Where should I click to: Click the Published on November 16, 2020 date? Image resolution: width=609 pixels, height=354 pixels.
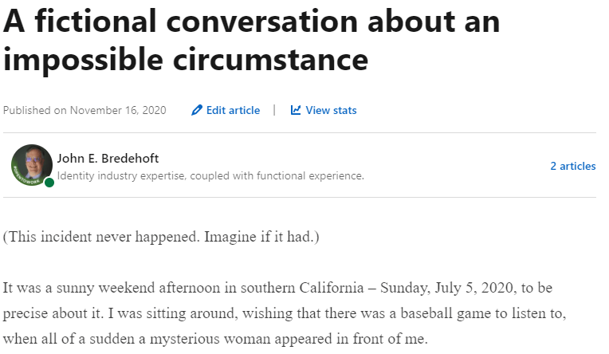pyautogui.click(x=84, y=110)
